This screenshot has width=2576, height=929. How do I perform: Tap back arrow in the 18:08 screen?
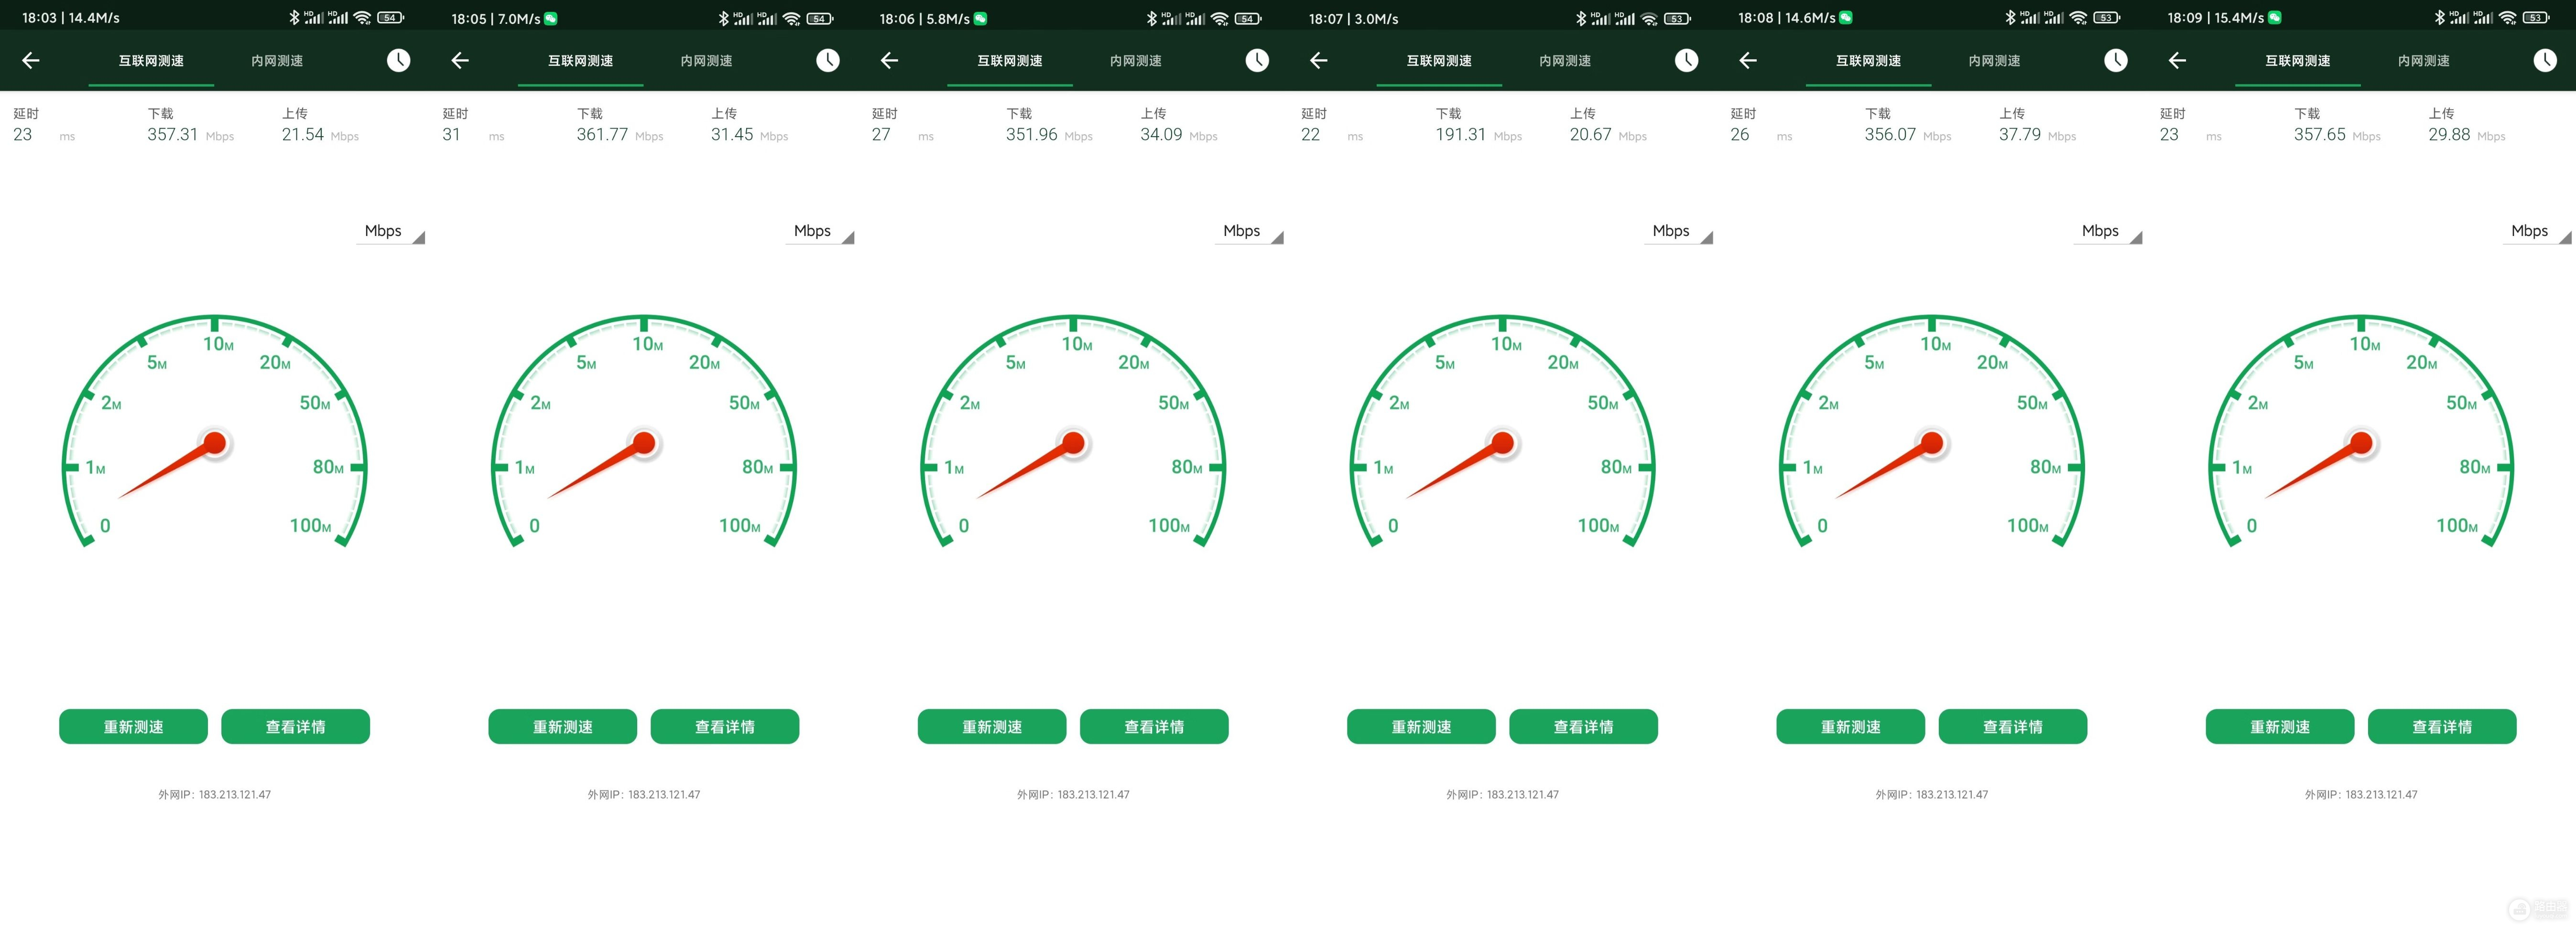(1748, 61)
